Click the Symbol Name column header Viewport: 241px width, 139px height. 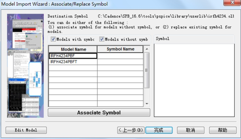(120, 49)
